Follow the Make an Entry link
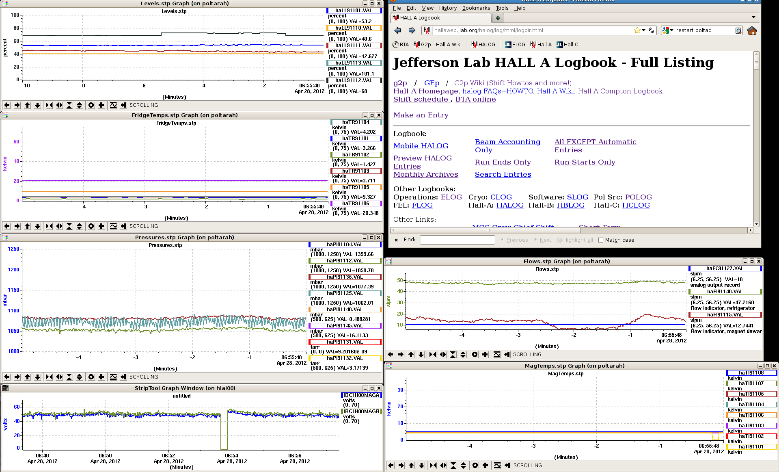779x472 pixels. click(421, 115)
